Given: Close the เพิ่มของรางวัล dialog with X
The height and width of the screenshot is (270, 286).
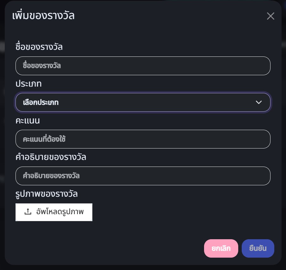Looking at the screenshot, I should tap(270, 16).
